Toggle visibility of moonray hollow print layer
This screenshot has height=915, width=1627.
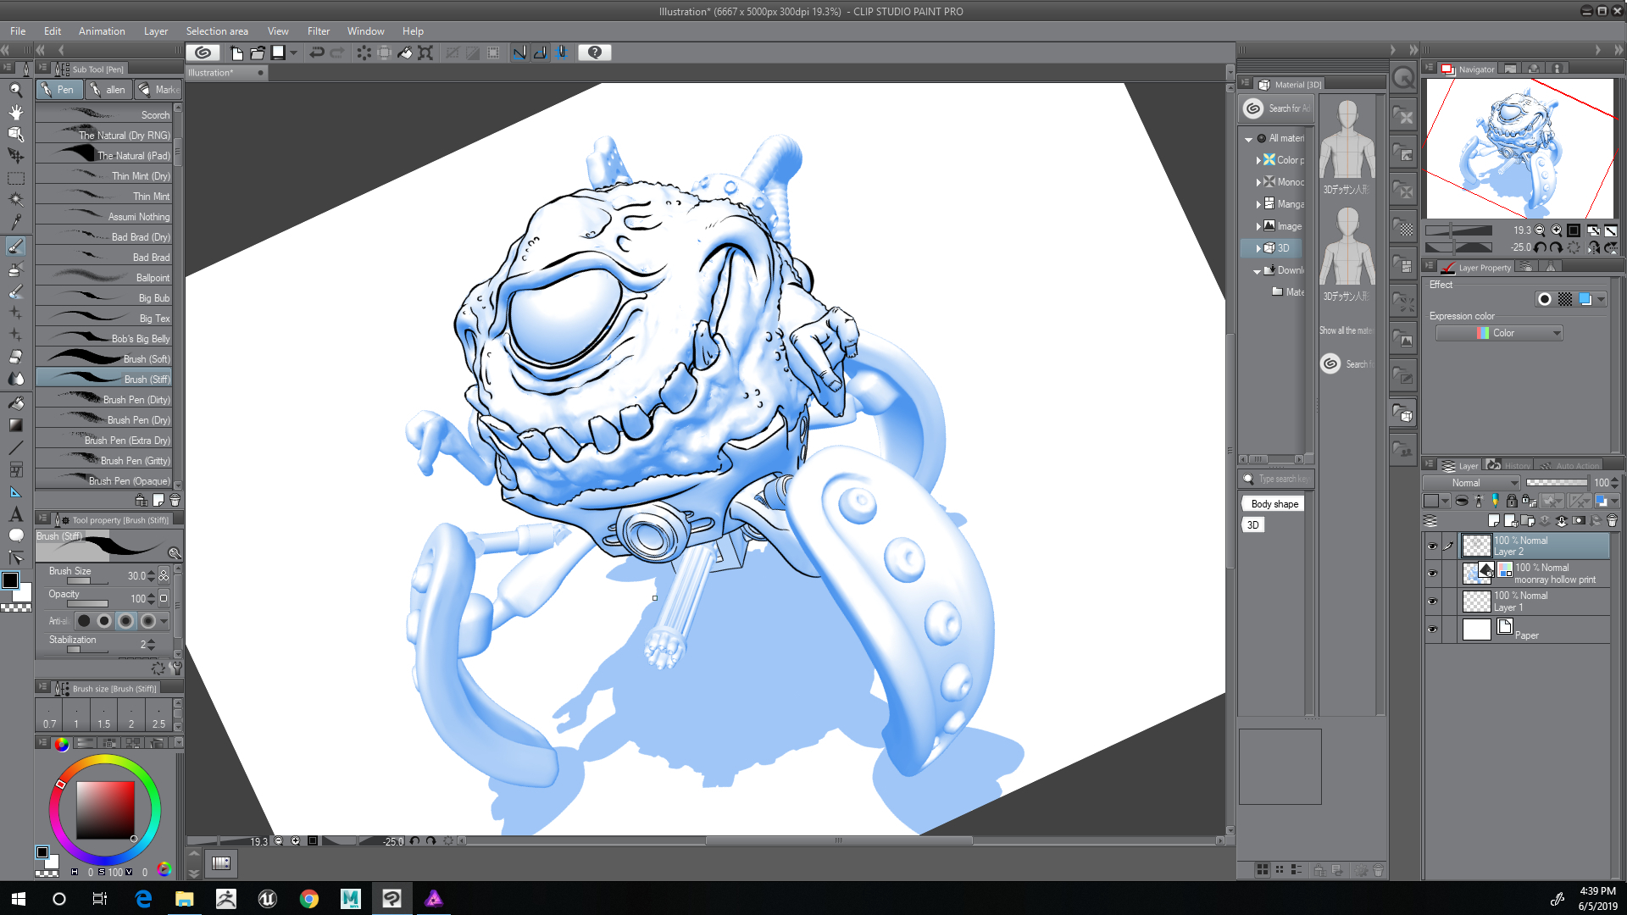coord(1432,574)
